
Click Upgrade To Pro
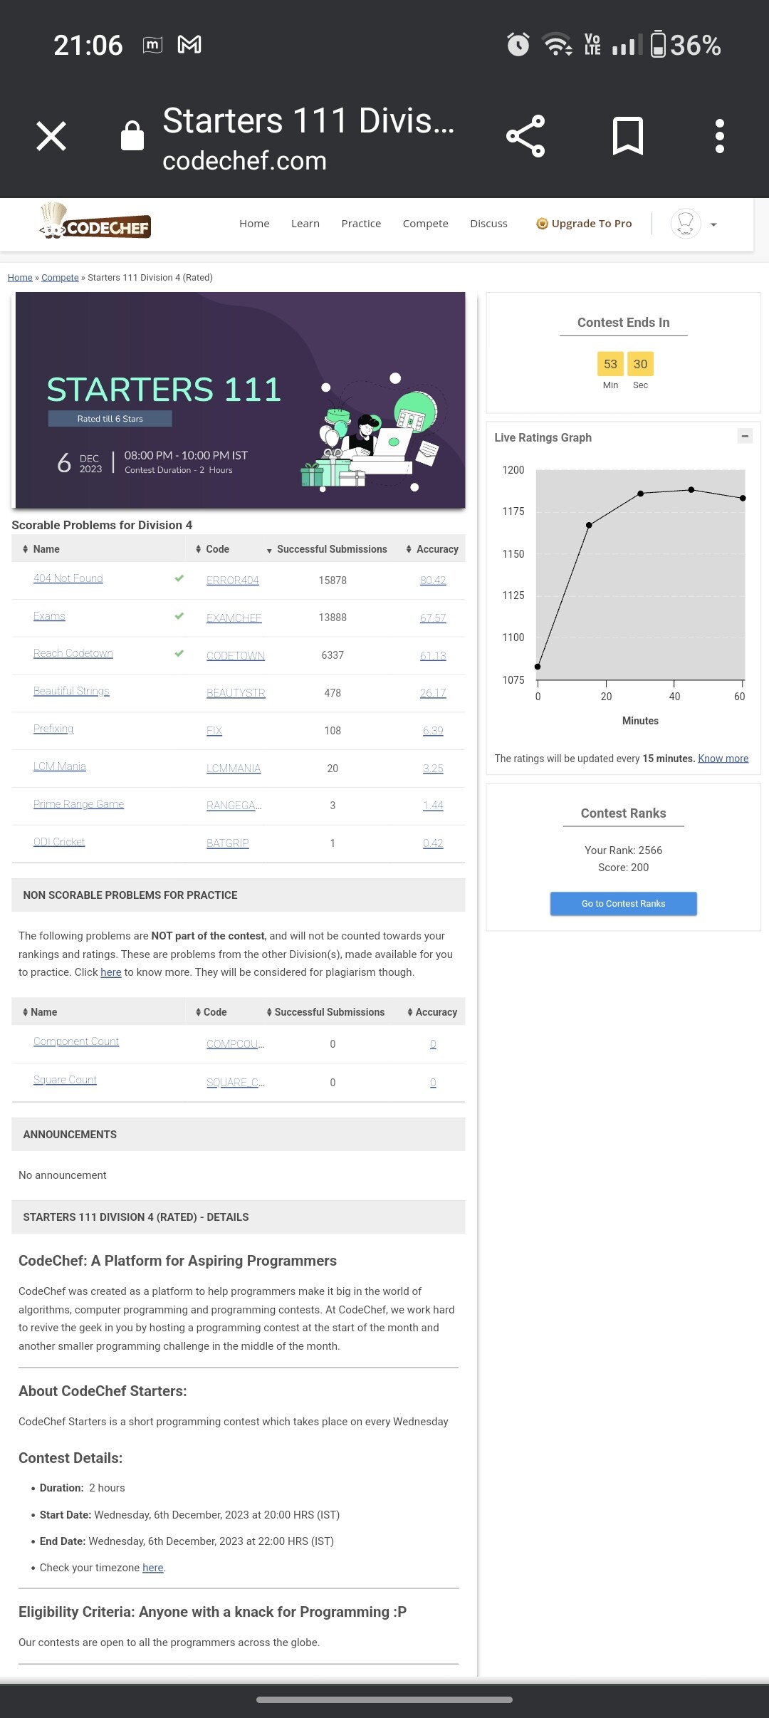584,224
